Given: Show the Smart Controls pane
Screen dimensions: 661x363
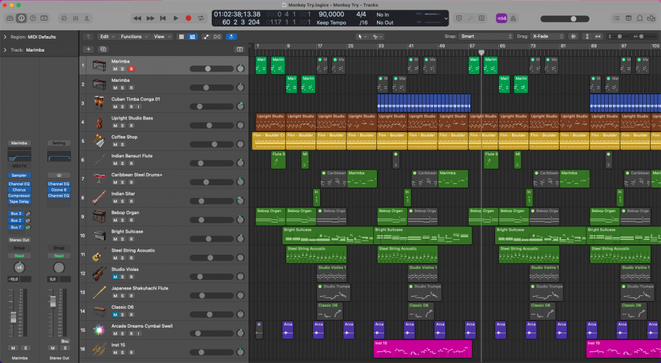Looking at the screenshot, I should (64, 18).
